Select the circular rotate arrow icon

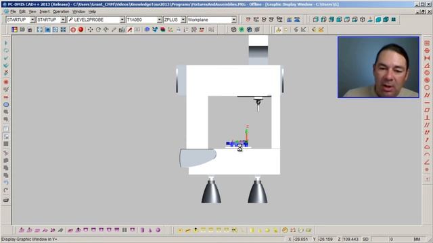click(98, 30)
